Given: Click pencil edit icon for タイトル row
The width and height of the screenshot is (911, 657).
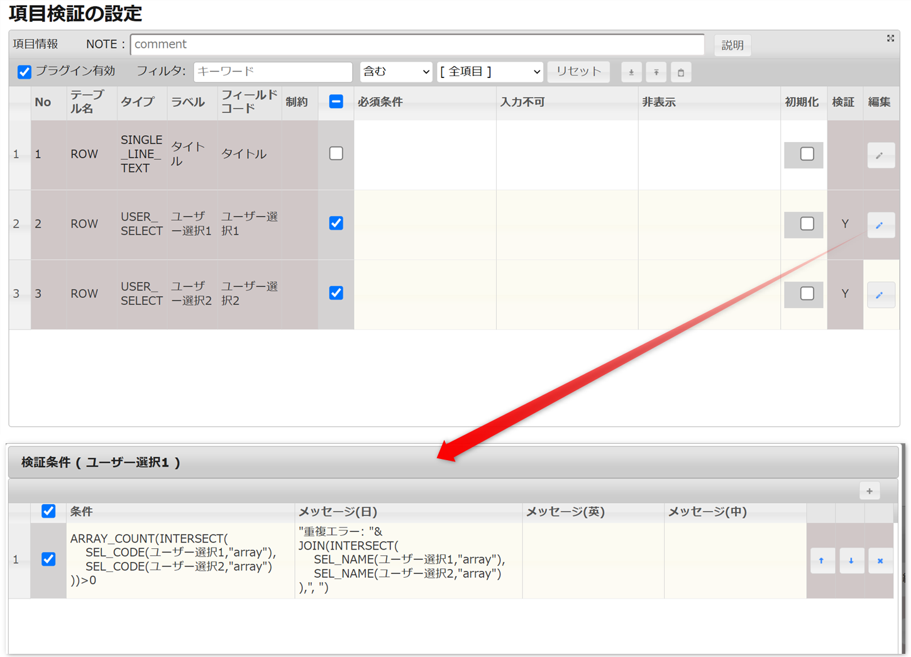Looking at the screenshot, I should point(880,155).
